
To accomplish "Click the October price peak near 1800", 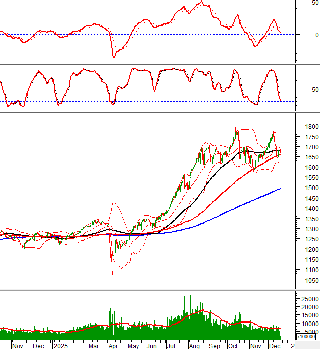I will click(235, 128).
